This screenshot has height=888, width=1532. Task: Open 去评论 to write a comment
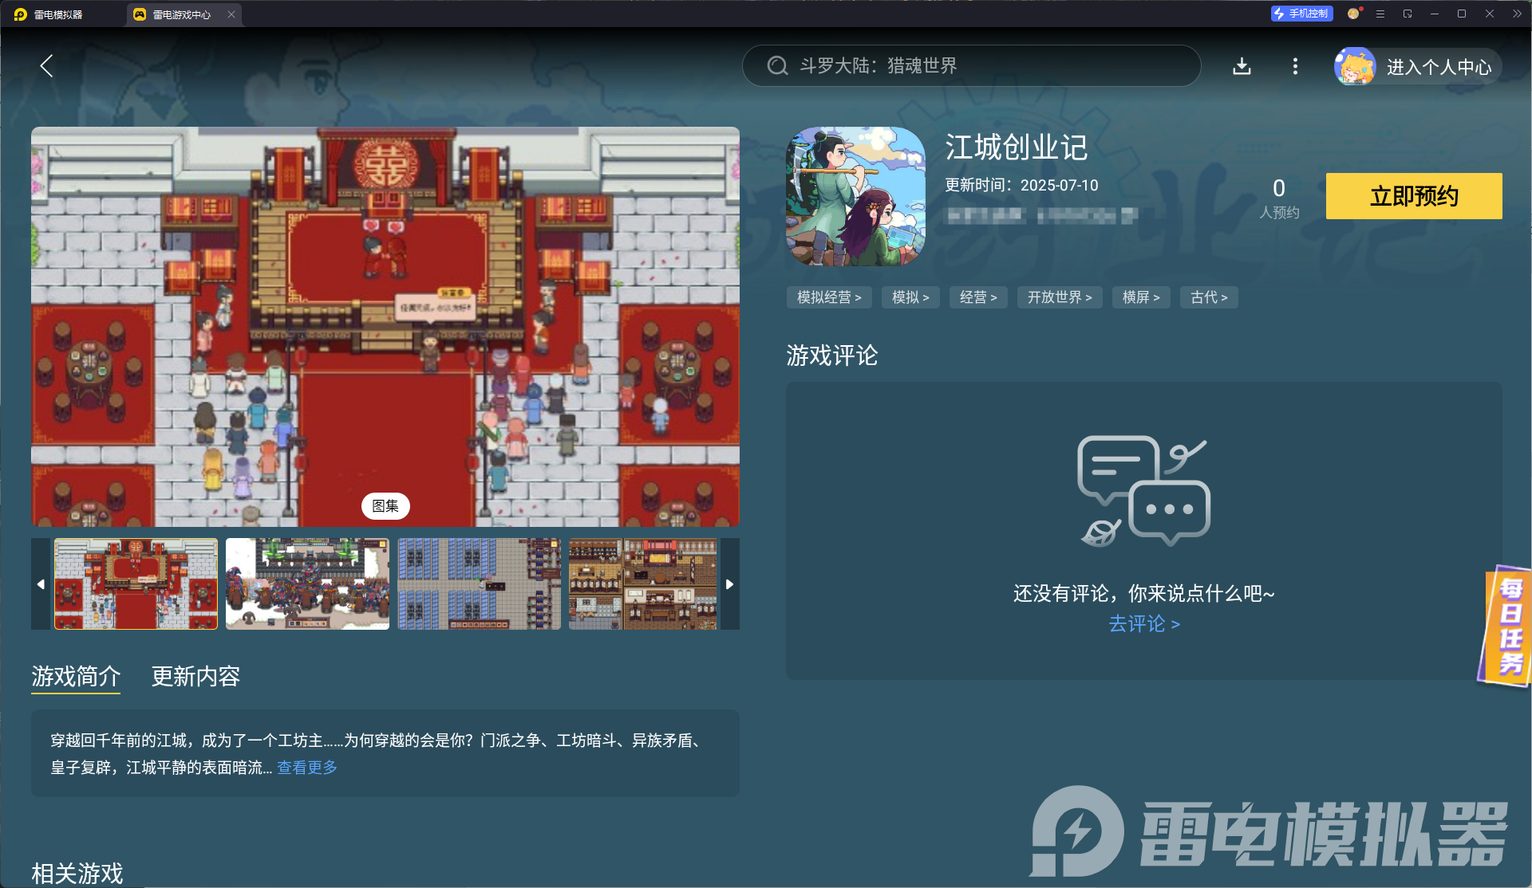click(1143, 624)
